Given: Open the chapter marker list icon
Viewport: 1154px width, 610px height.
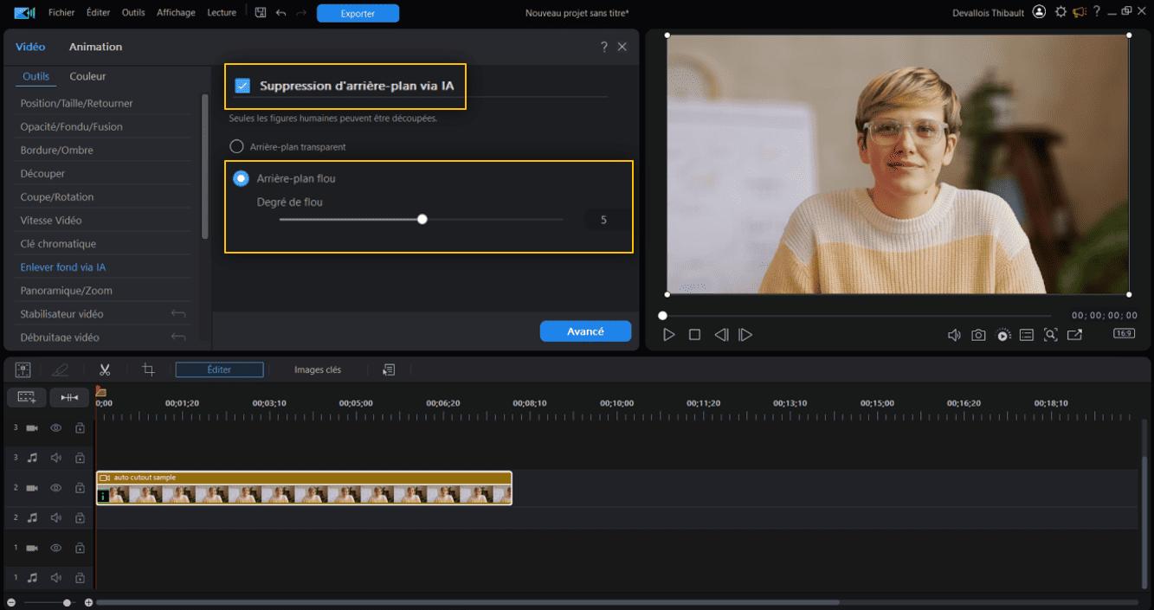Looking at the screenshot, I should [x=1027, y=334].
